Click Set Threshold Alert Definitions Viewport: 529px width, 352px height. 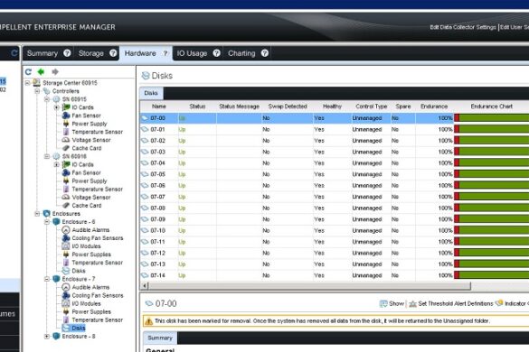tap(456, 304)
